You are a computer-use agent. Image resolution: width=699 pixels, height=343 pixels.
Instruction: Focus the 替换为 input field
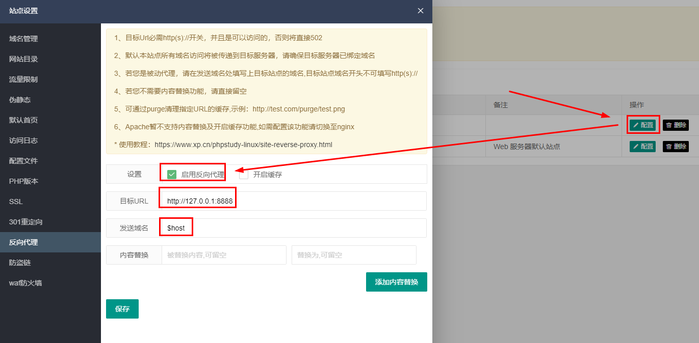(354, 255)
